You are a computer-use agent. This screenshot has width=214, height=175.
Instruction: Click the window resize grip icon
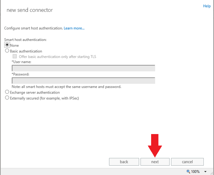click(x=212, y=173)
